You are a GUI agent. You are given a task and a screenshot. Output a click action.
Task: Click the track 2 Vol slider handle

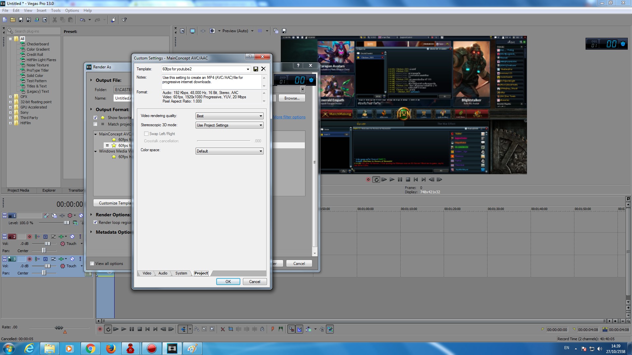tap(47, 244)
